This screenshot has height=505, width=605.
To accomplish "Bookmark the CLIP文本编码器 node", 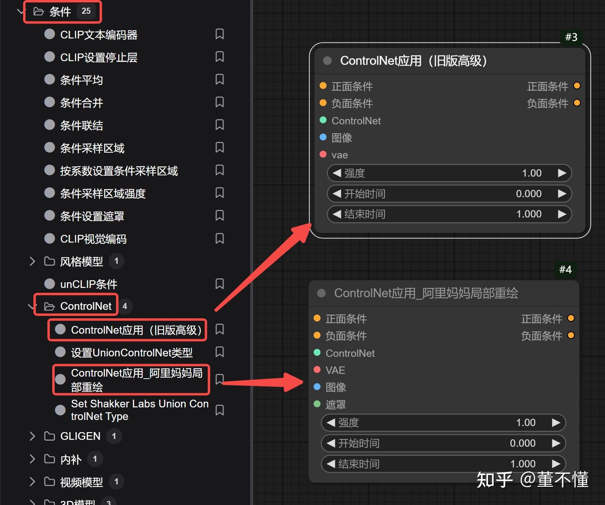I will click(219, 34).
